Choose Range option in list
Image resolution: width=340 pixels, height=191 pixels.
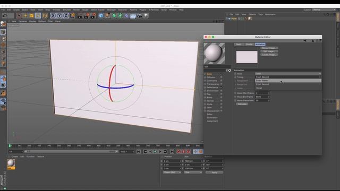pyautogui.click(x=288, y=88)
